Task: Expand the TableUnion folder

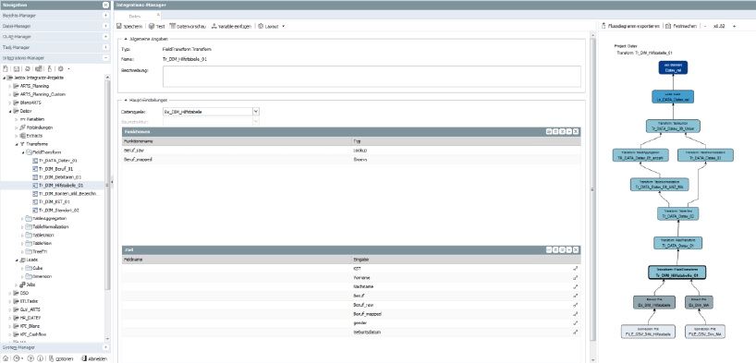Action: (22, 235)
